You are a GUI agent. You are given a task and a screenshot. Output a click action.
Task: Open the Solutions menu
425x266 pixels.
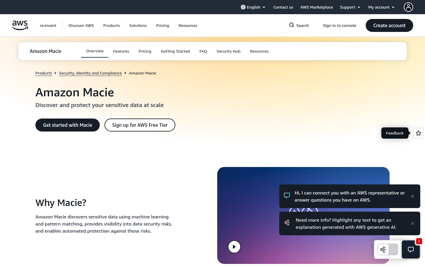pos(138,25)
